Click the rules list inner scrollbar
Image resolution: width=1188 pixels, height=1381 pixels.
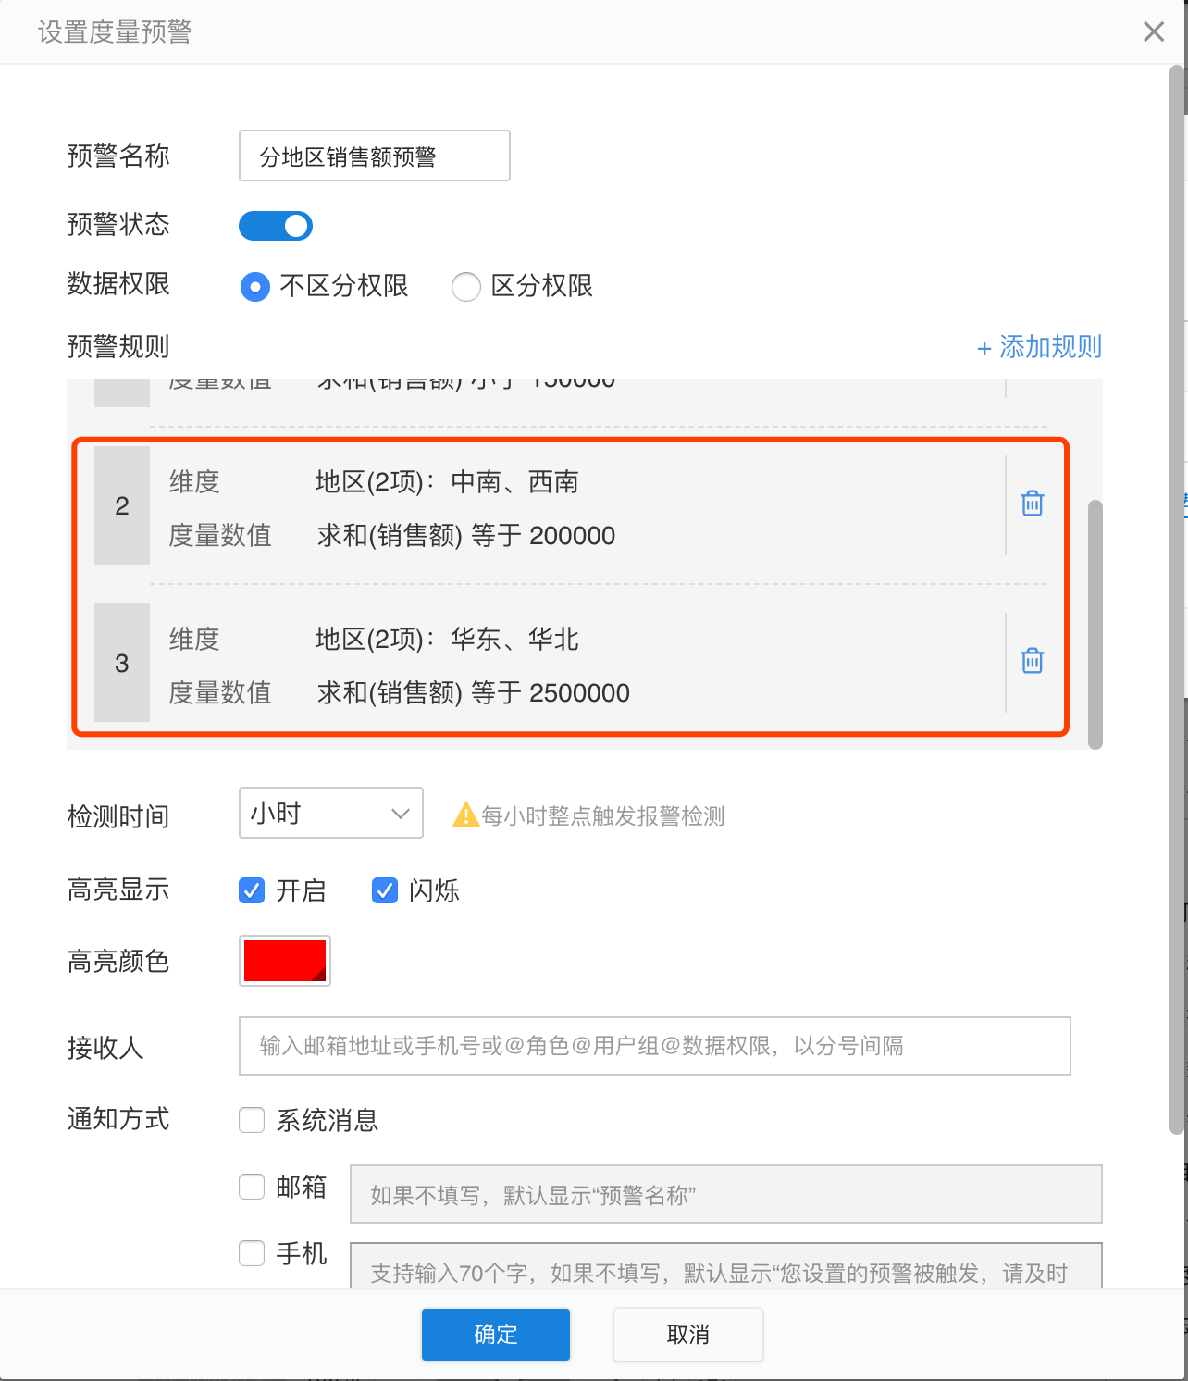(x=1095, y=625)
